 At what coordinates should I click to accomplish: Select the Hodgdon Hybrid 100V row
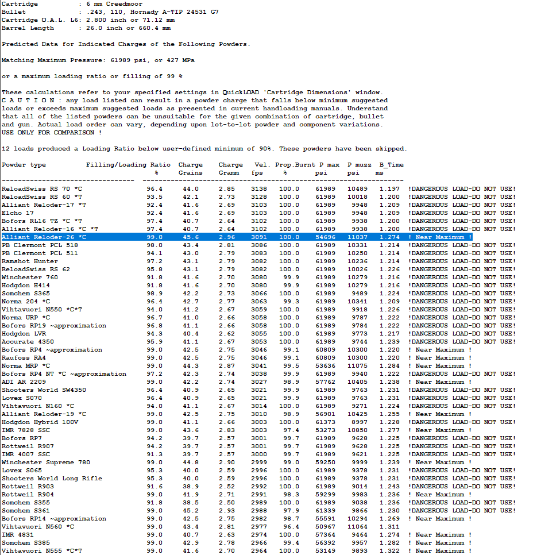(258, 422)
